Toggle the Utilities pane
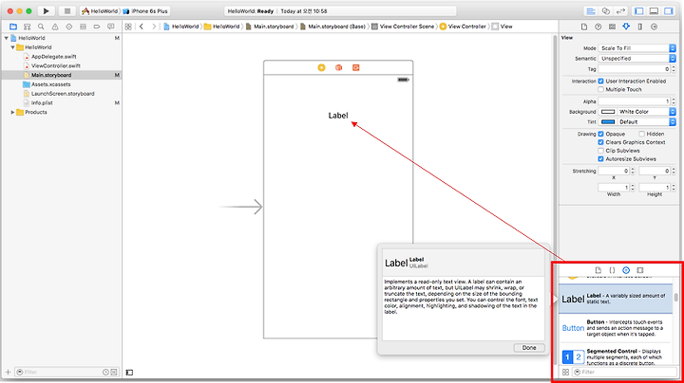 pyautogui.click(x=669, y=10)
